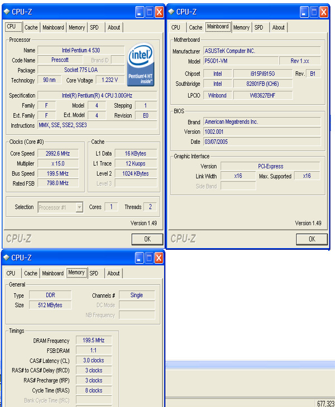This screenshot has width=335, height=407.
Task: Close the Memory CPU-Z window
Action: click(159, 258)
